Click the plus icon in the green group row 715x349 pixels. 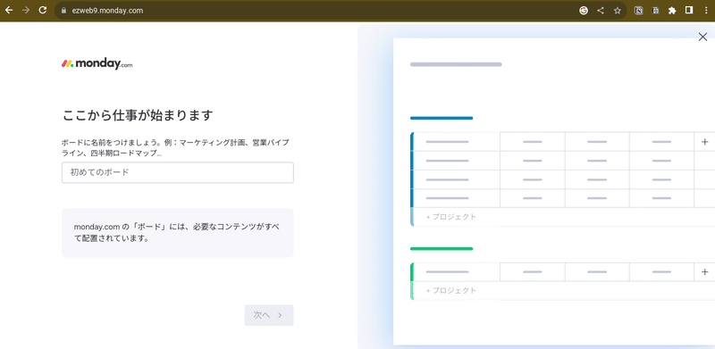point(705,272)
